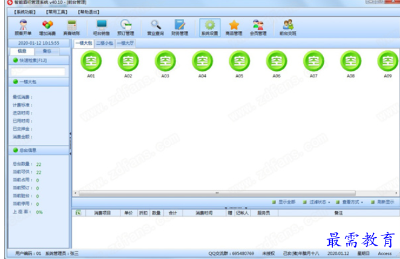Switch to the 一楼大厅 tab
Image resolution: width=400 pixels, height=259 pixels.
[x=125, y=43]
